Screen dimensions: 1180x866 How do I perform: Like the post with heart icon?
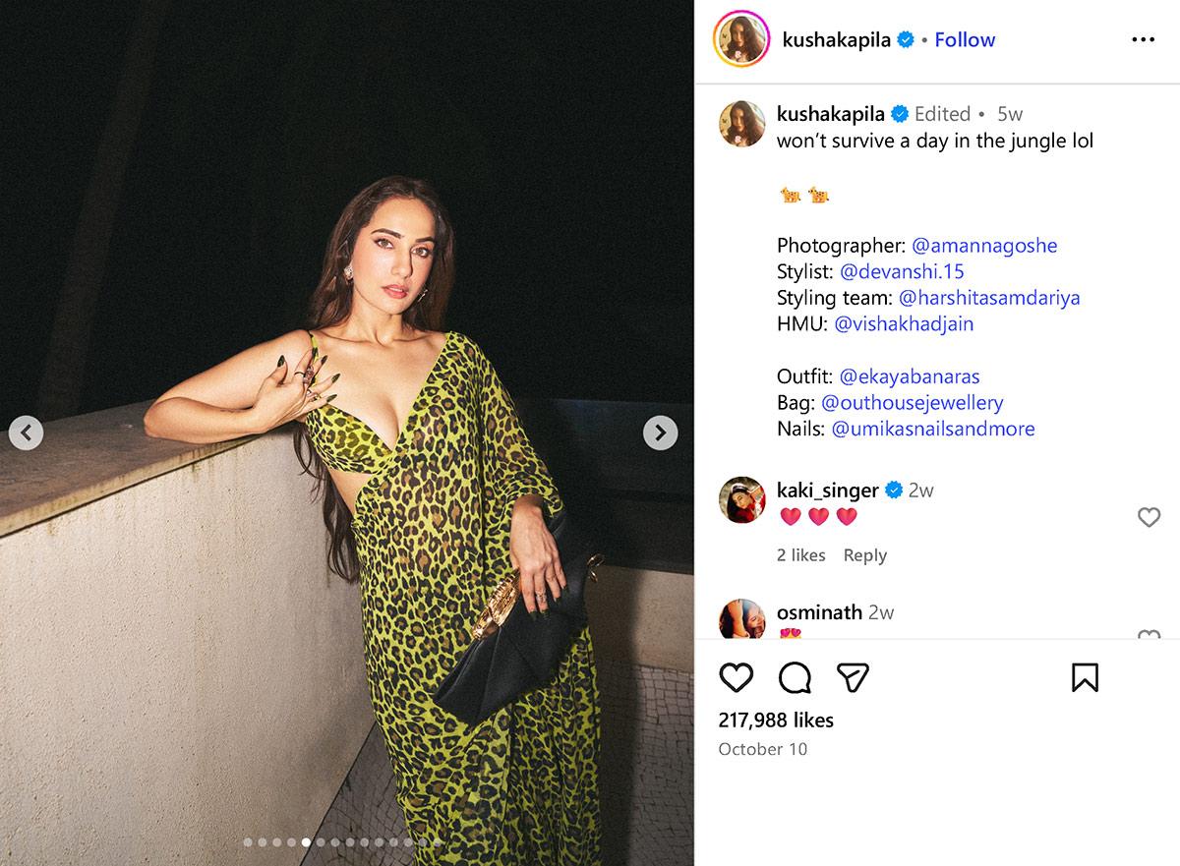pos(736,677)
